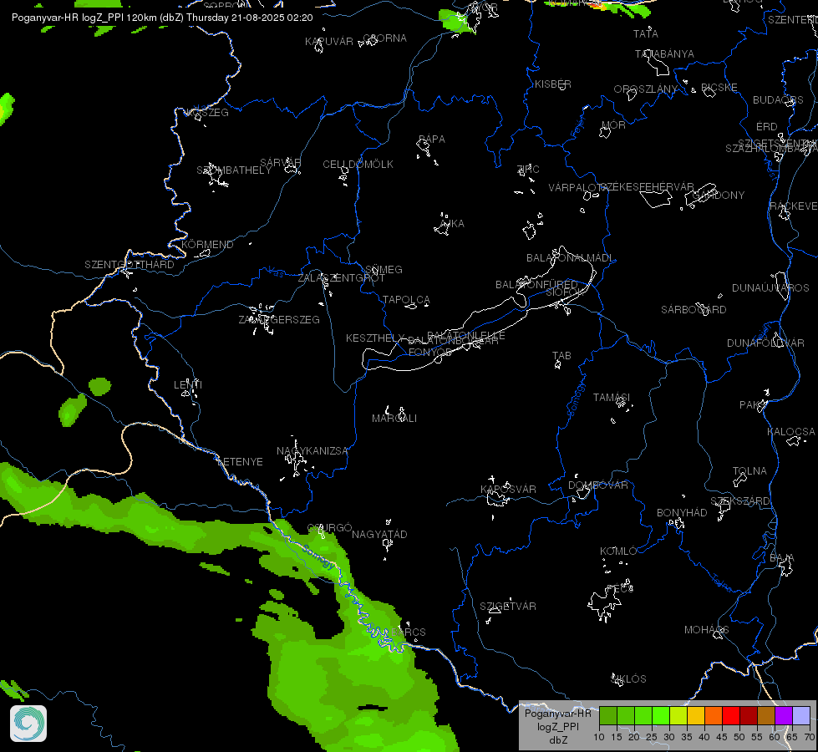818x752 pixels.
Task: Pick the 40-45 dBZ orange legend swatch
Action: [x=714, y=716]
